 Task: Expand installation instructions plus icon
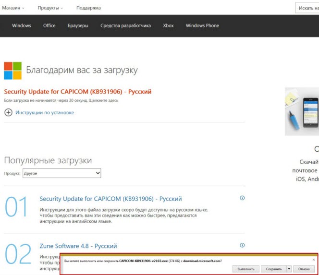8,112
